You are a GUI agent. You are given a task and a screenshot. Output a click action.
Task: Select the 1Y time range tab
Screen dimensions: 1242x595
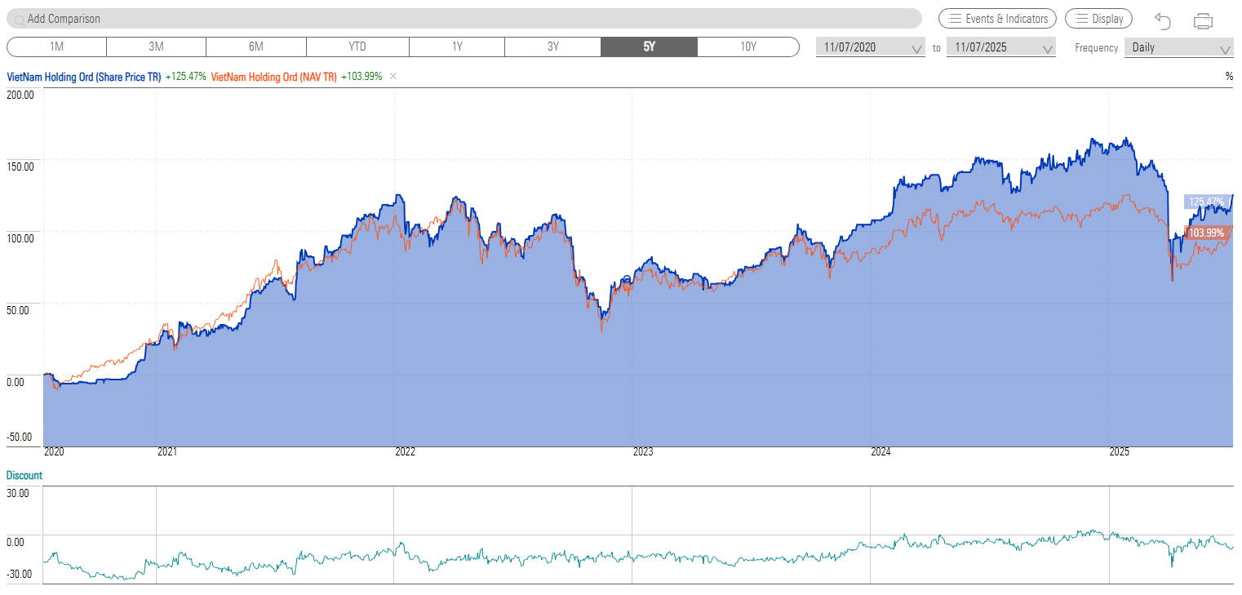[x=457, y=47]
